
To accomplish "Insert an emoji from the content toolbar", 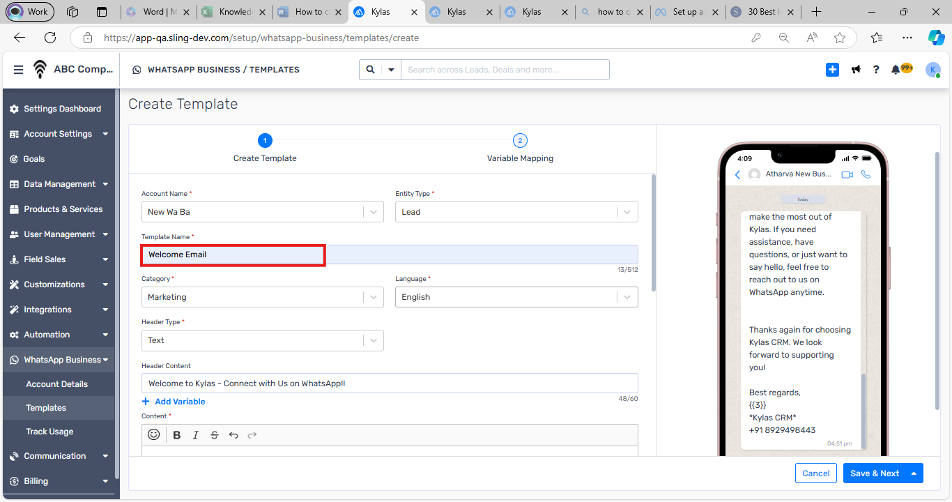I will pos(154,434).
